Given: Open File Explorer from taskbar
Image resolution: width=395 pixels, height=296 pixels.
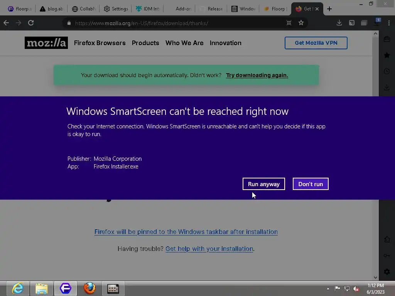Looking at the screenshot, I should (42, 288).
